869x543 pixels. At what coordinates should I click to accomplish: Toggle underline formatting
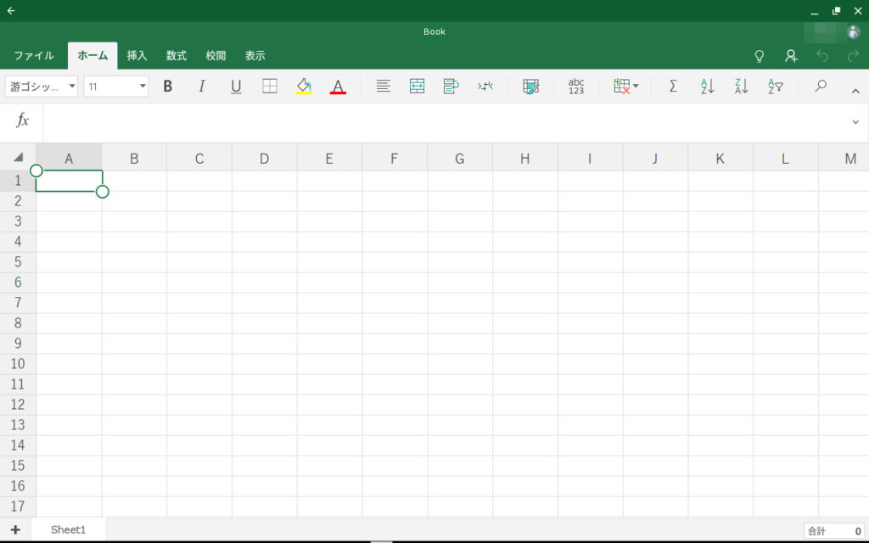click(x=236, y=86)
